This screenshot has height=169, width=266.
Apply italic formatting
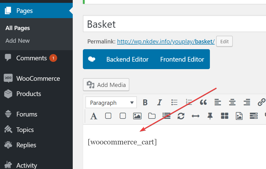(160, 102)
